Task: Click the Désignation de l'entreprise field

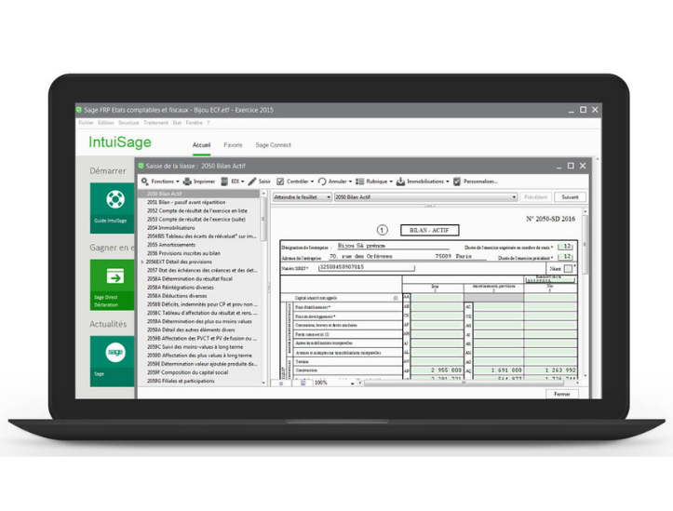Action: [x=393, y=246]
